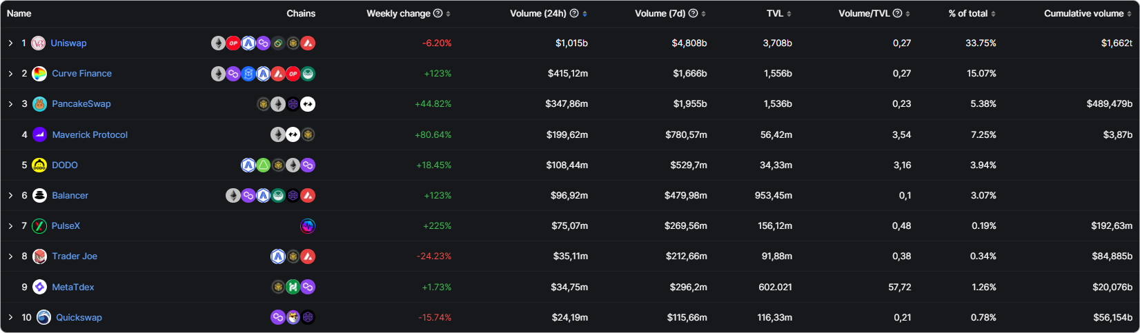
Task: Click green Heco chain icon in MetaTdex row
Action: 293,287
